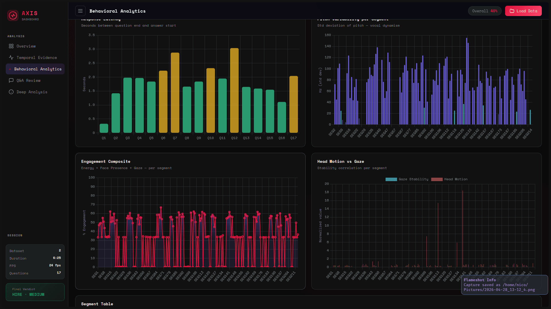Viewport: 551px width, 309px height.
Task: Click the Q10 bar in the latency chart
Action: click(211, 100)
